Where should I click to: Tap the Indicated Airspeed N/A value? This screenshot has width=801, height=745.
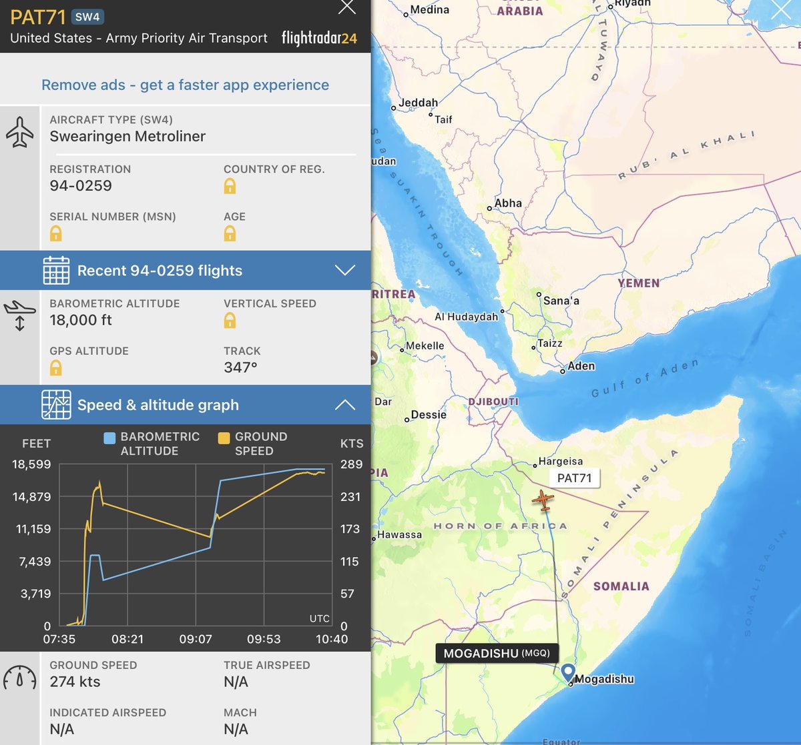click(x=61, y=729)
